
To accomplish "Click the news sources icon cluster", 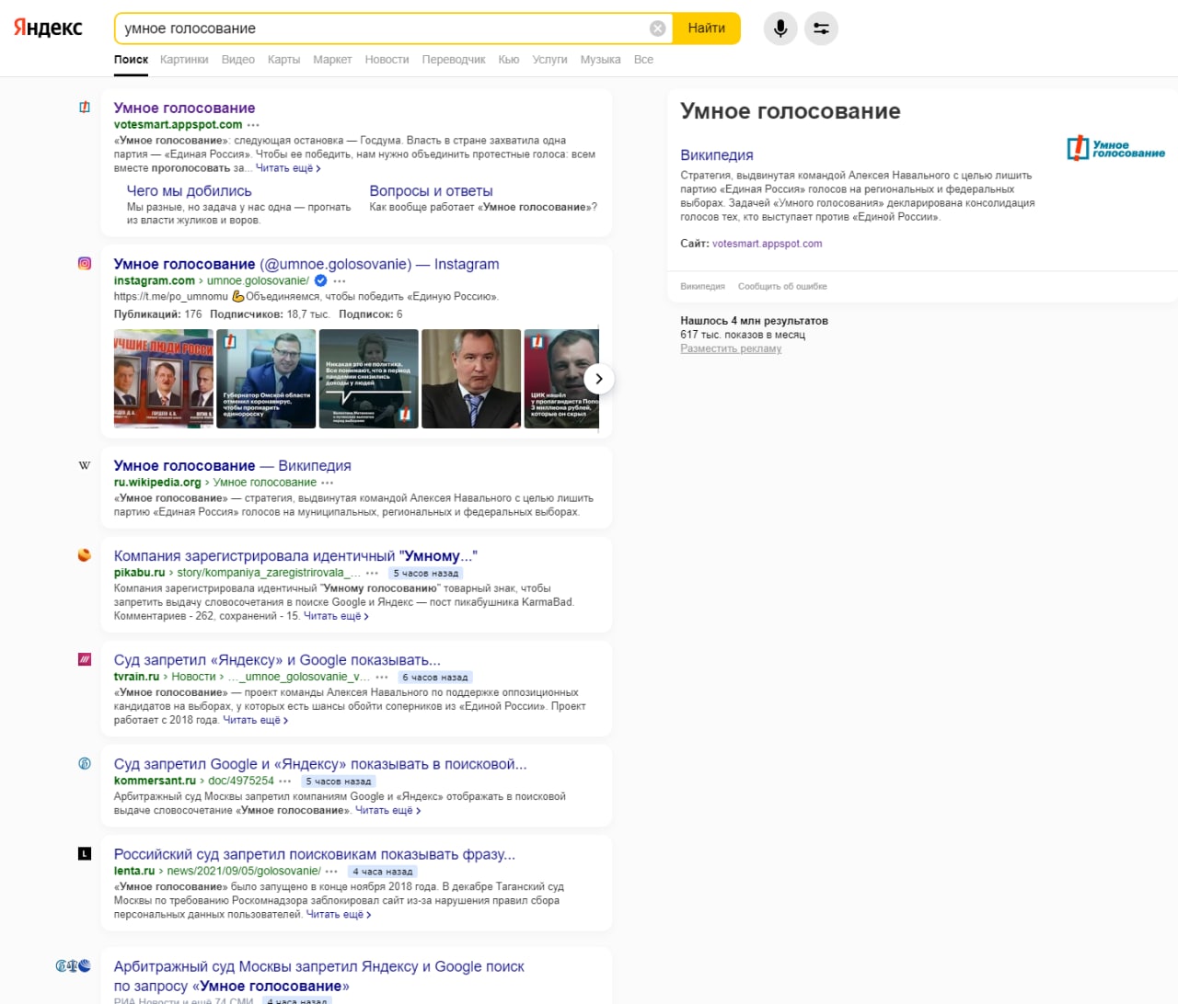I will point(74,966).
